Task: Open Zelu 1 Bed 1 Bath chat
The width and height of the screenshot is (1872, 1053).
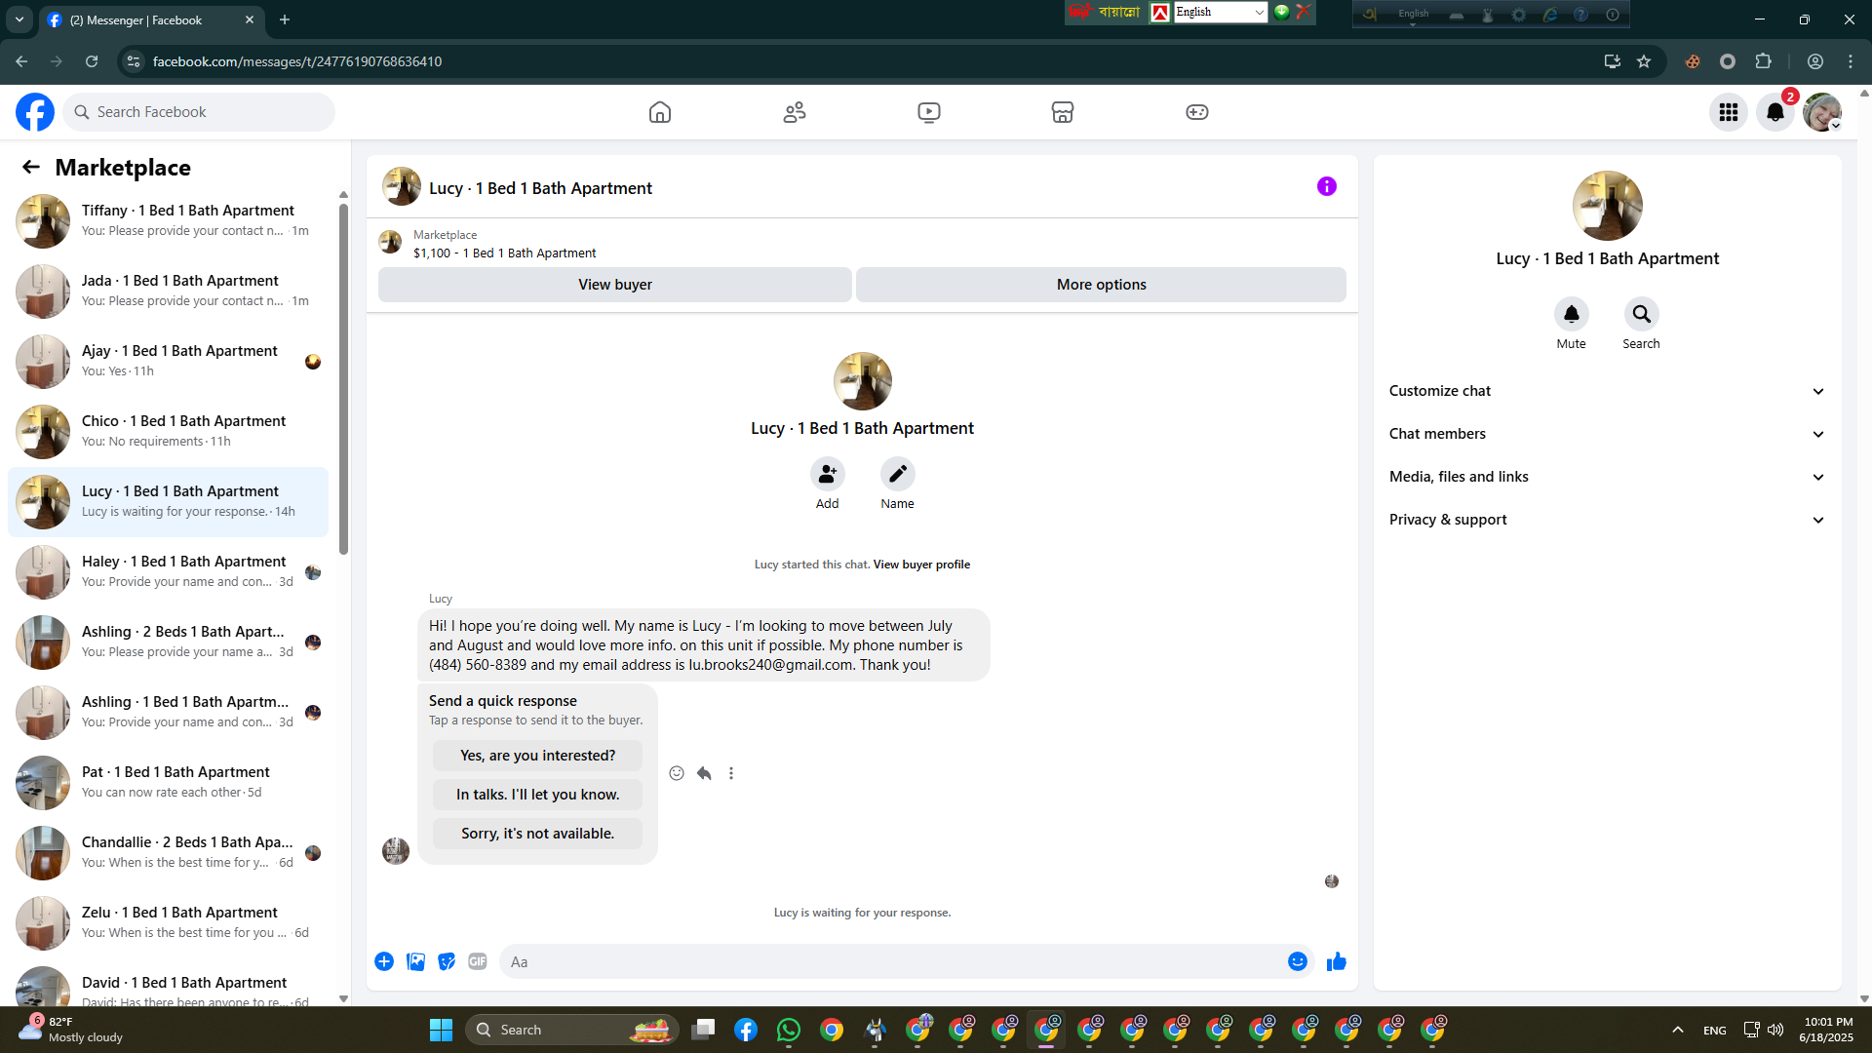Action: 169,922
